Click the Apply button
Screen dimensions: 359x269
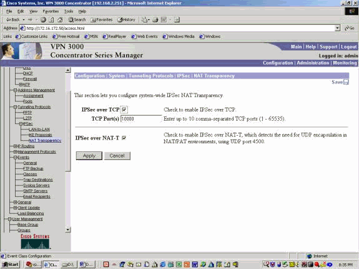point(89,156)
